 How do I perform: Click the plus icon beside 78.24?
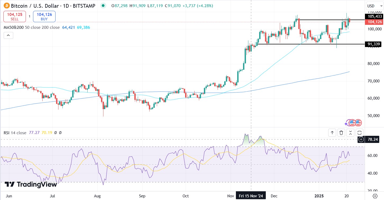[361, 139]
